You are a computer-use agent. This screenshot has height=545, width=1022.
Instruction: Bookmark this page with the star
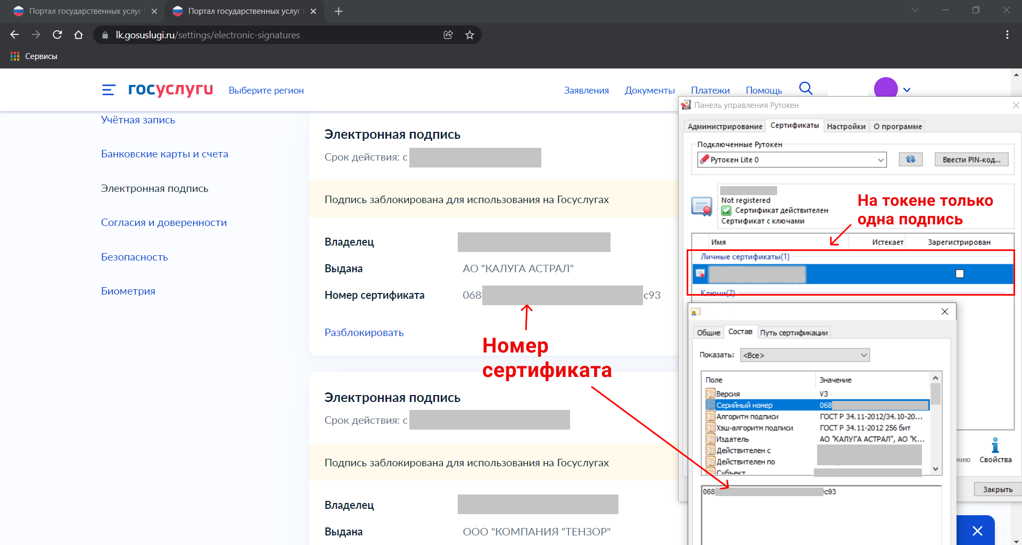point(469,35)
